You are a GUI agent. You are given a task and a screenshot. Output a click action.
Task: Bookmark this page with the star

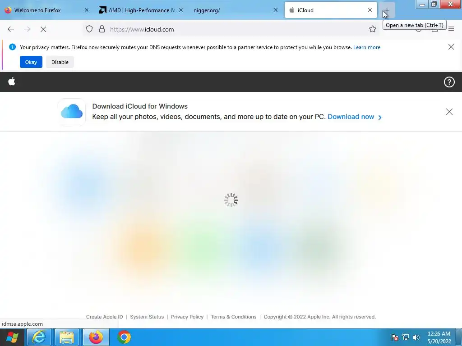click(x=372, y=29)
